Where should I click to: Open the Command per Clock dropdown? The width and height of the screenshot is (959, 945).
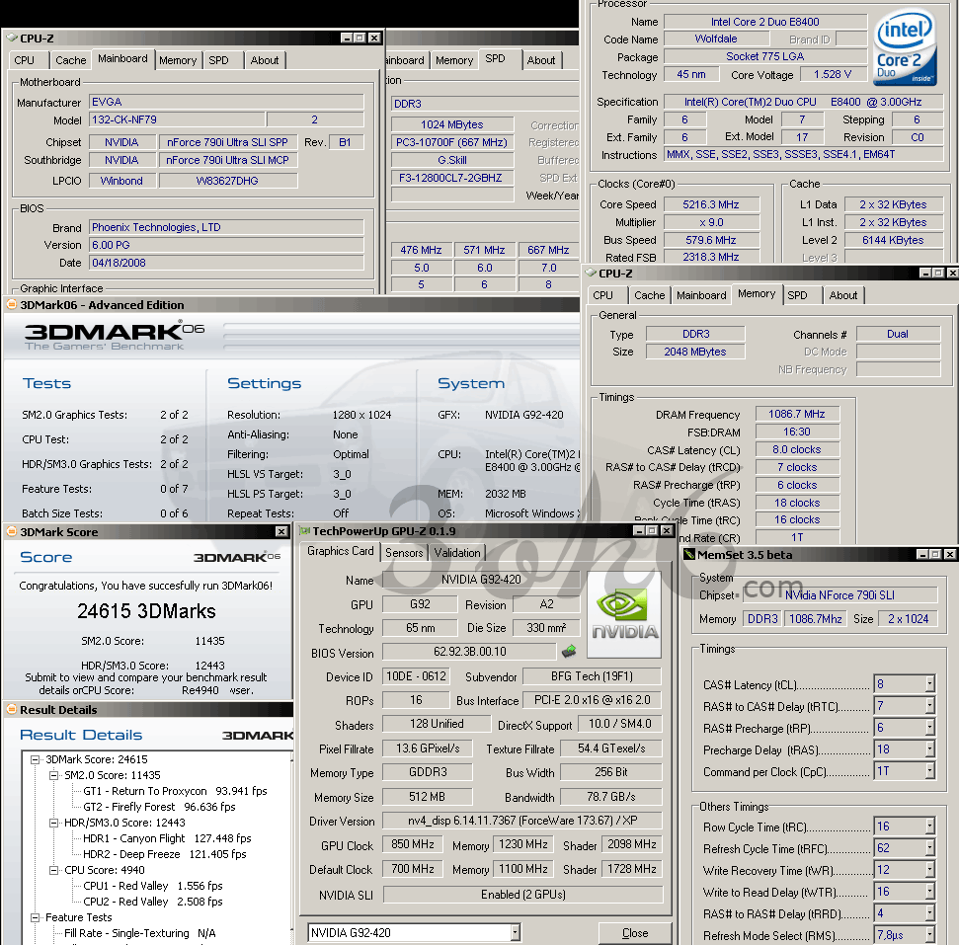929,770
